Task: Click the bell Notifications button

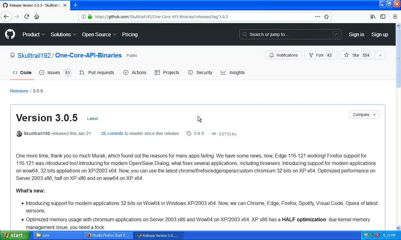Action: coord(284,55)
